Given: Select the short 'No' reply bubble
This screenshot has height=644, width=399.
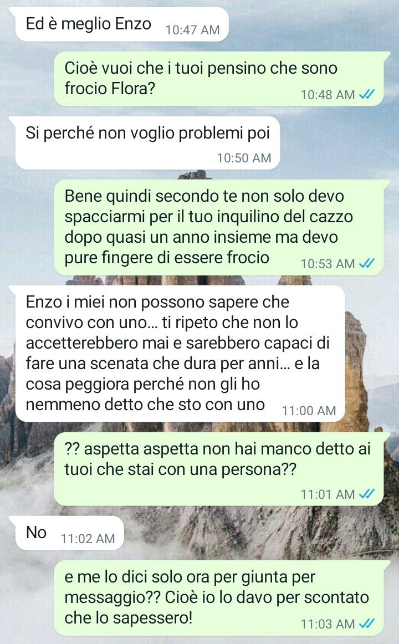Looking at the screenshot, I should coord(69,533).
